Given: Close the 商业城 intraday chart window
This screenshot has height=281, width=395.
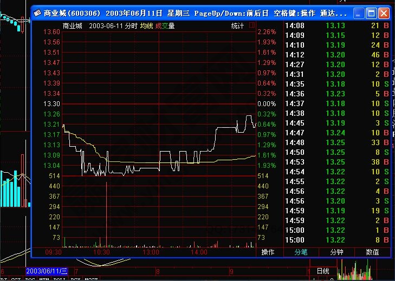Looking at the screenshot, I should pos(384,12).
